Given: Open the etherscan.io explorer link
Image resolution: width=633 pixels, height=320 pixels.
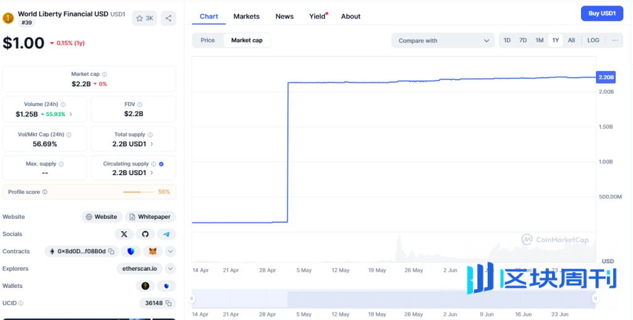Looking at the screenshot, I should click(x=139, y=268).
